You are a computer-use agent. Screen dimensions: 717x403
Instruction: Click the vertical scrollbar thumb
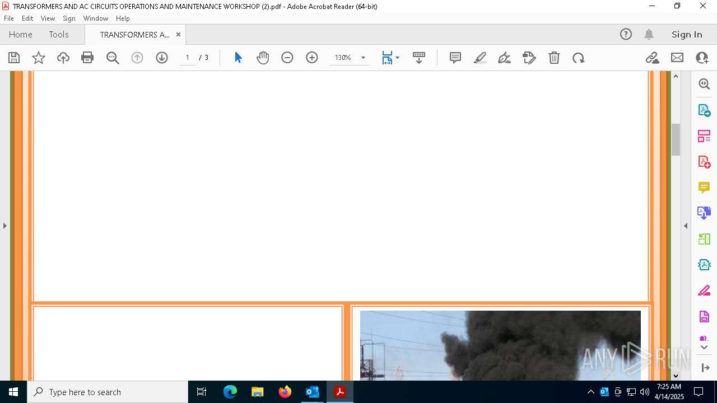pyautogui.click(x=676, y=139)
